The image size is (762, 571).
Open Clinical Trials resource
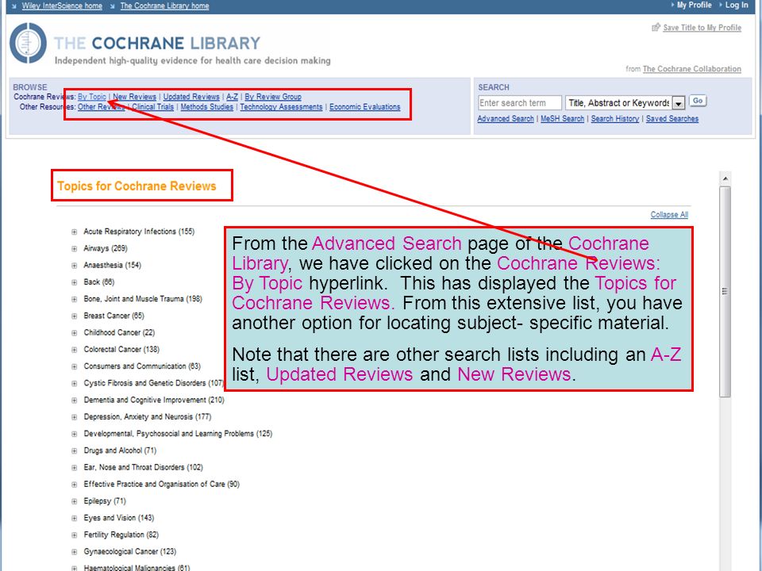[x=152, y=107]
